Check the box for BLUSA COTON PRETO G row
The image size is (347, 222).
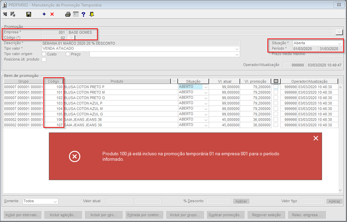point(276,97)
